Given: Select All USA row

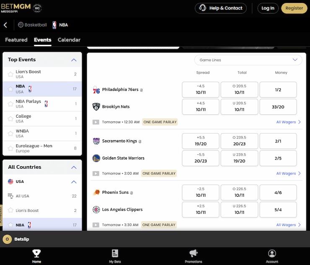Looking at the screenshot, I should pyautogui.click(x=42, y=196).
